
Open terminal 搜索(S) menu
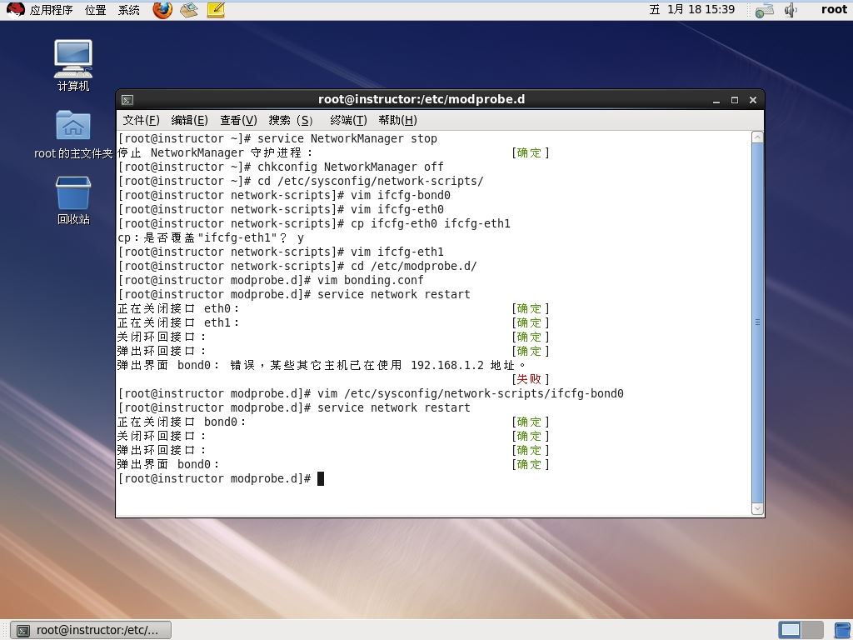tap(291, 120)
